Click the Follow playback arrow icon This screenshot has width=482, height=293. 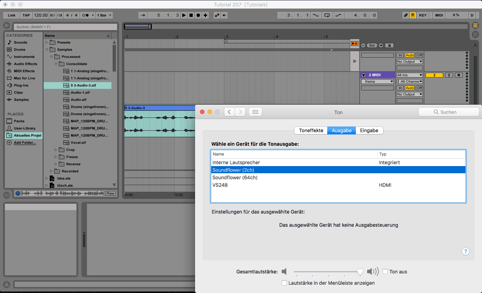coord(142,15)
